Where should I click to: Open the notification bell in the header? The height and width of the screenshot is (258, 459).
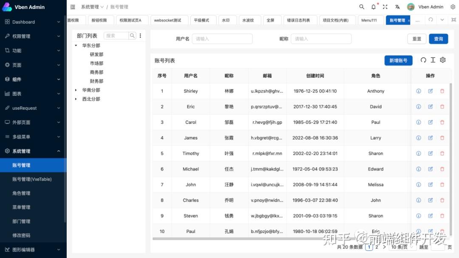373,7
